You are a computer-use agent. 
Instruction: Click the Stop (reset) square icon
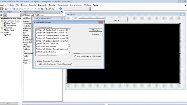39,9
